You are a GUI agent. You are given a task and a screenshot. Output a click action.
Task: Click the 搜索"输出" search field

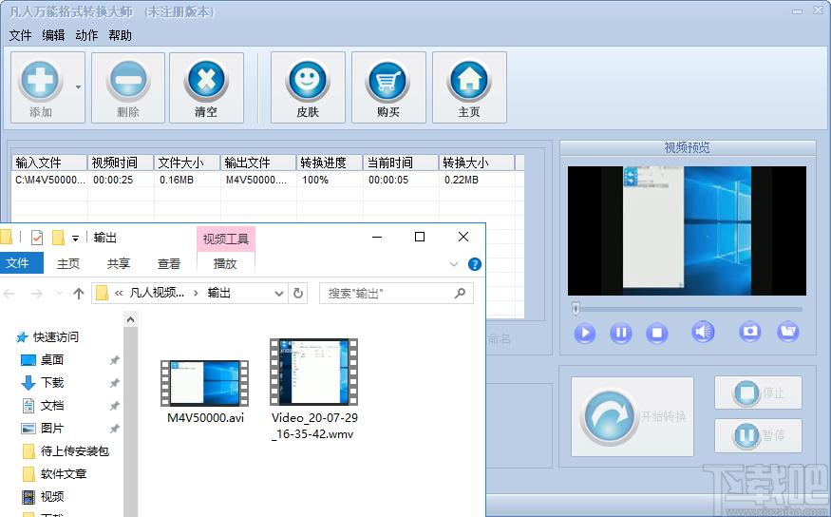pyautogui.click(x=396, y=294)
